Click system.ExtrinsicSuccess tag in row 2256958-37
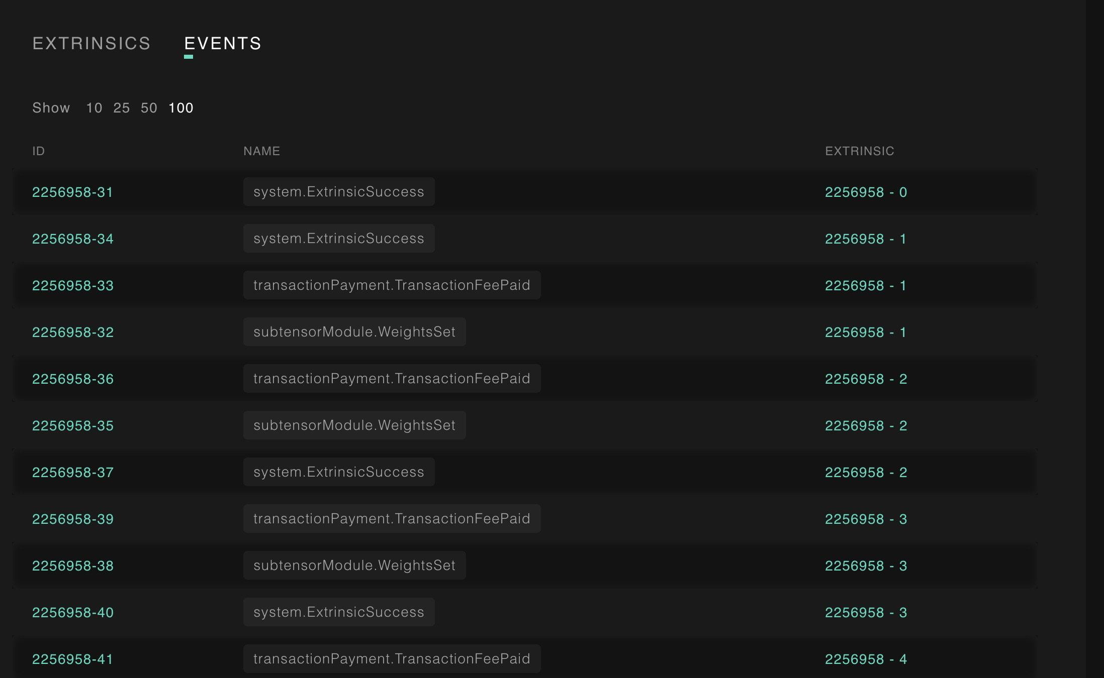 coord(339,472)
